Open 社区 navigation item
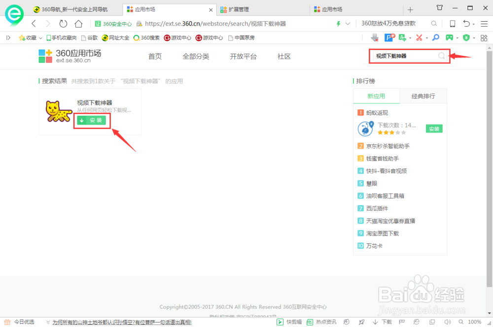Viewport: 493px width, 327px height. [284, 57]
